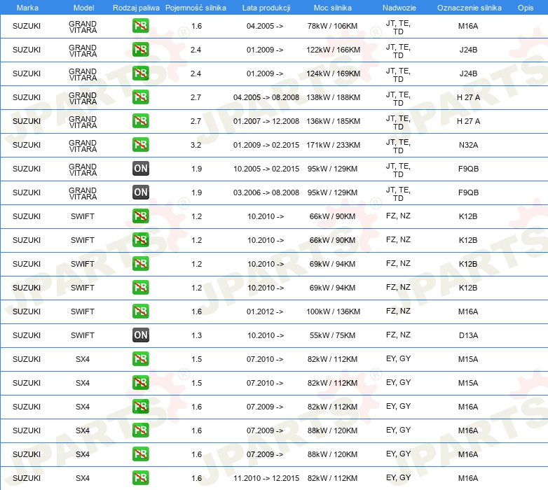The image size is (548, 490).
Task: Click the 04.2005 -> 08.2008 production years
Action: (266, 97)
